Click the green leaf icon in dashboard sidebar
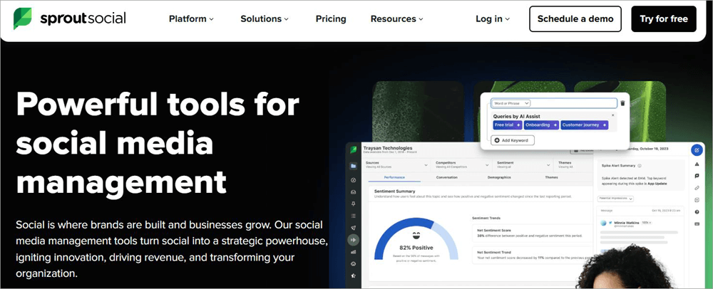713x289 pixels. 354,149
